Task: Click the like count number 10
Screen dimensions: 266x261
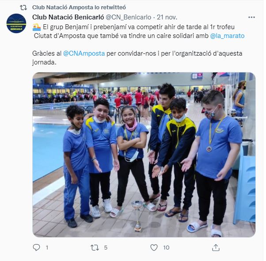Action: pyautogui.click(x=166, y=248)
